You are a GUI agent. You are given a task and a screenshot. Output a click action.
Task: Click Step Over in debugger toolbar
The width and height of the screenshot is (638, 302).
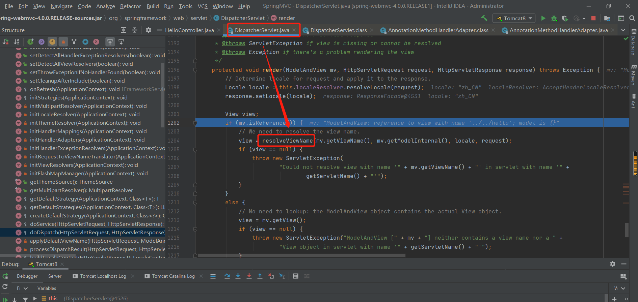click(227, 276)
